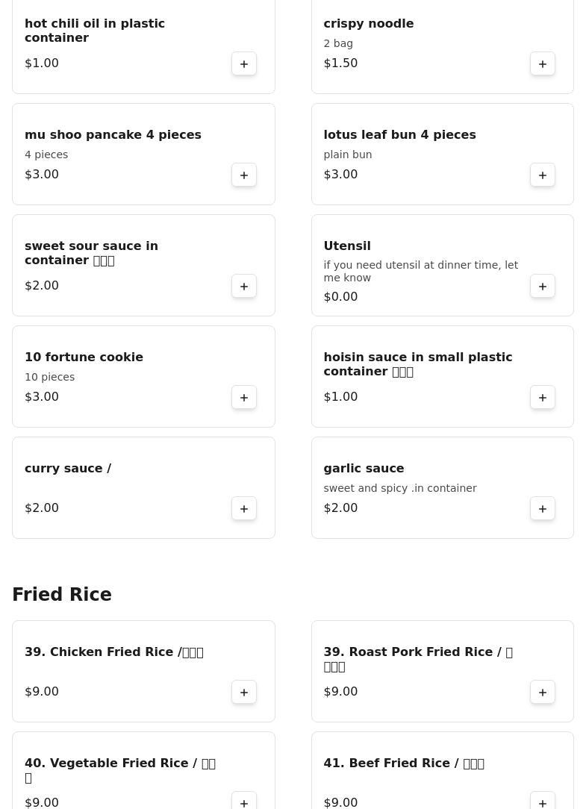Add Utensil item plus button
The height and width of the screenshot is (809, 586).
click(x=543, y=287)
